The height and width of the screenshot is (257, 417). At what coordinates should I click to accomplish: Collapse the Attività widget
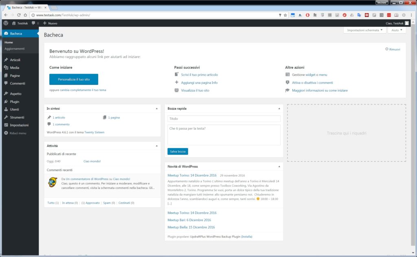coord(157,146)
